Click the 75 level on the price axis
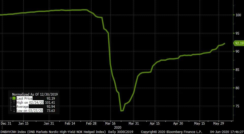 coord(237,106)
